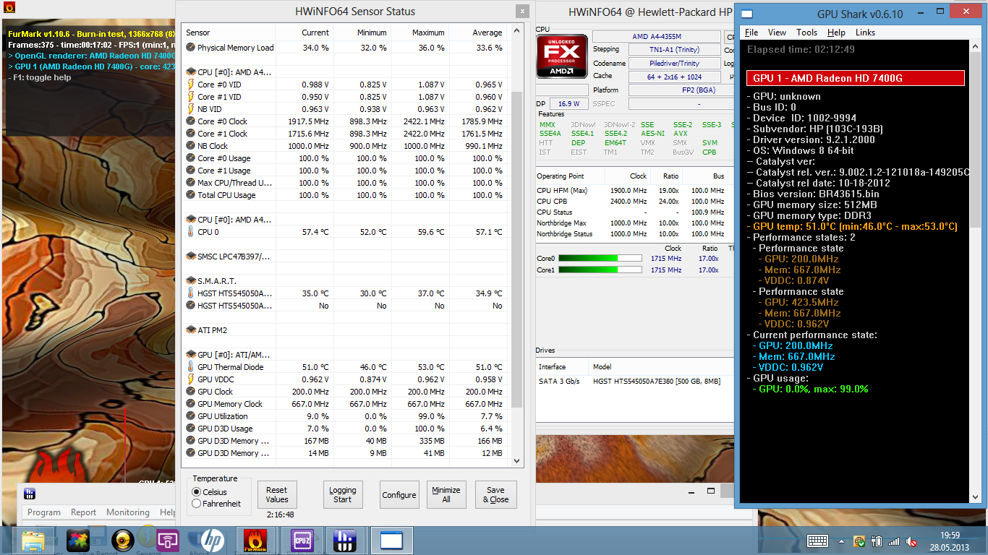Click the Logging Start button
This screenshot has height=555, width=988.
[343, 494]
